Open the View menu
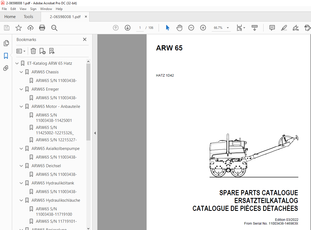The image size is (311, 230). [23, 9]
